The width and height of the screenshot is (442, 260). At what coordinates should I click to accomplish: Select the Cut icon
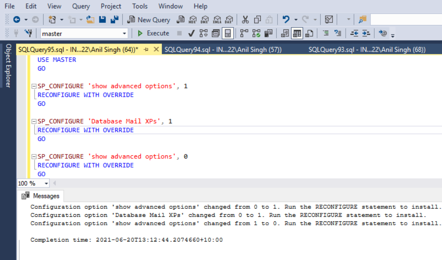coord(245,19)
